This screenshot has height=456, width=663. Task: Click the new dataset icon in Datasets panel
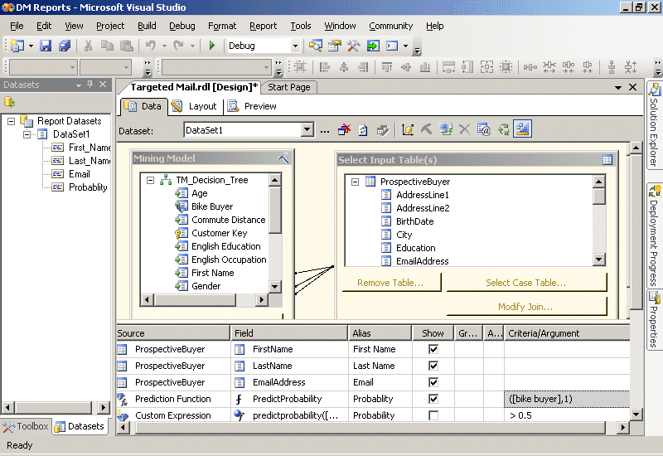point(9,102)
